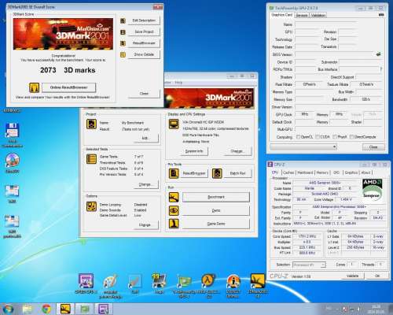
Task: Click the icon beside Game Demo button
Action: 174,224
